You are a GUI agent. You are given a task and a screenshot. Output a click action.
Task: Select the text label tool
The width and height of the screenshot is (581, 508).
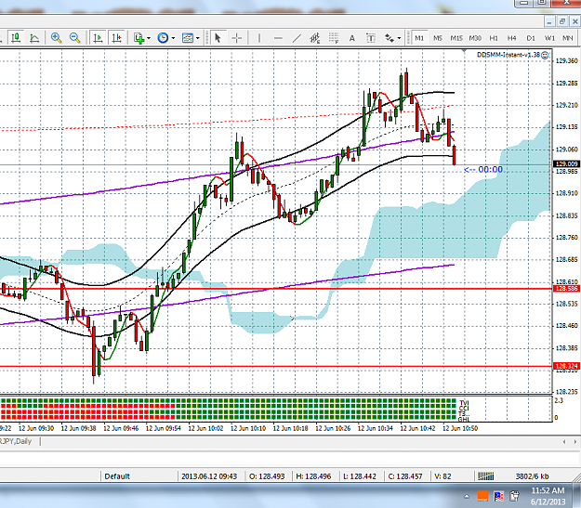click(x=371, y=38)
